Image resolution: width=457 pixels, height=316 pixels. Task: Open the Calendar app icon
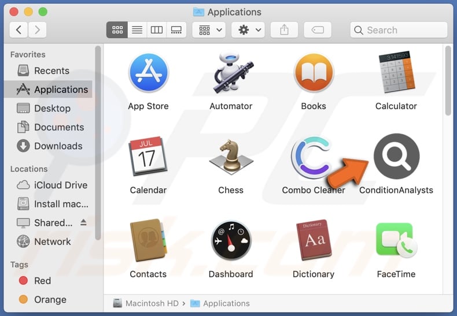click(148, 156)
